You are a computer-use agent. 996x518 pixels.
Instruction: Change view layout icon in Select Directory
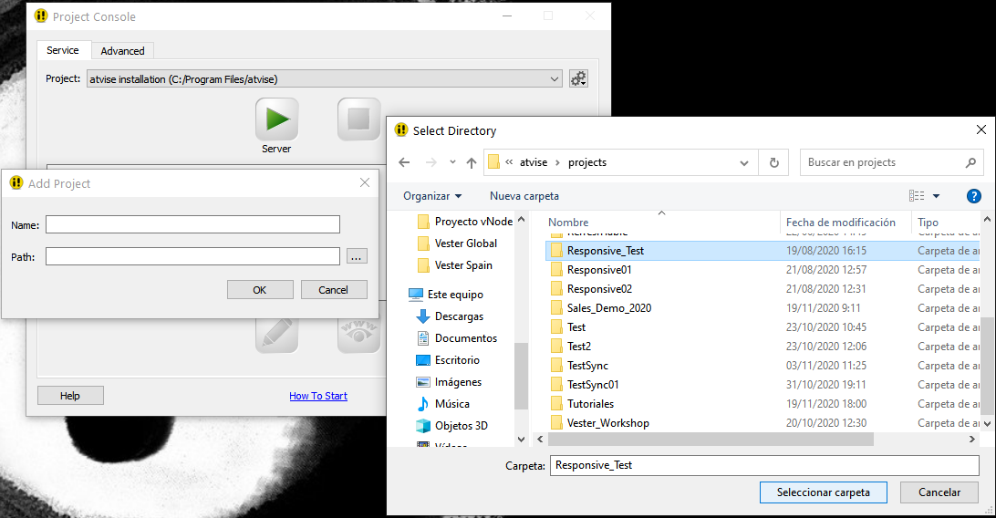917,196
